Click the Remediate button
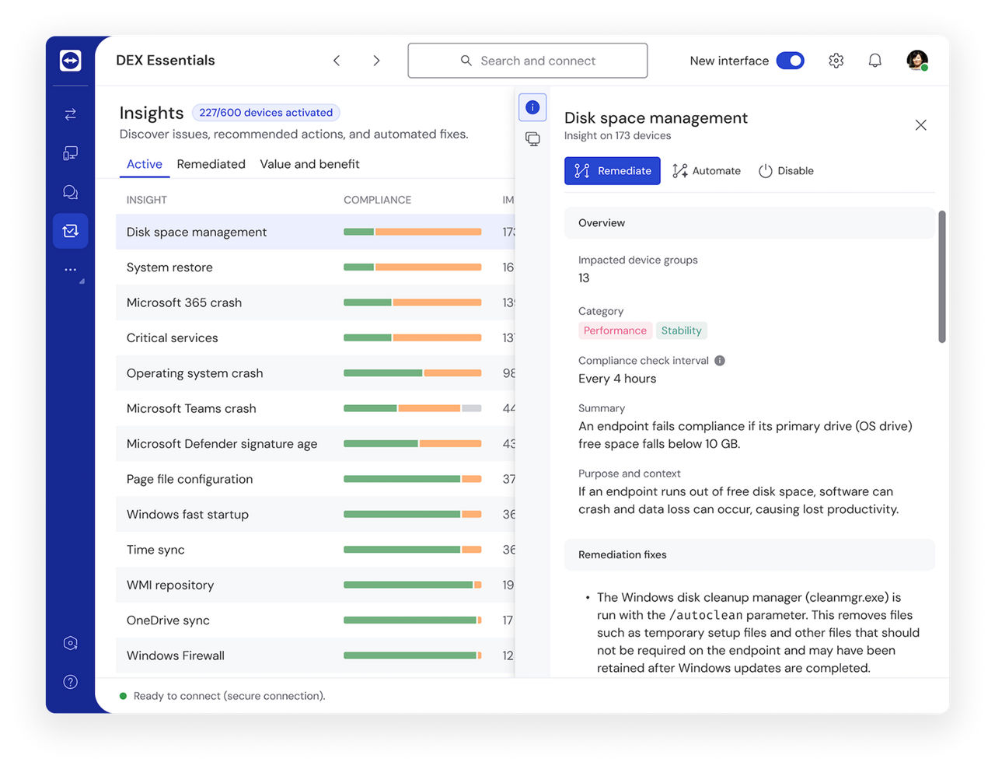995x769 pixels. [x=612, y=170]
